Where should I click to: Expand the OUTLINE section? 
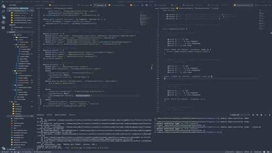coord(20,149)
